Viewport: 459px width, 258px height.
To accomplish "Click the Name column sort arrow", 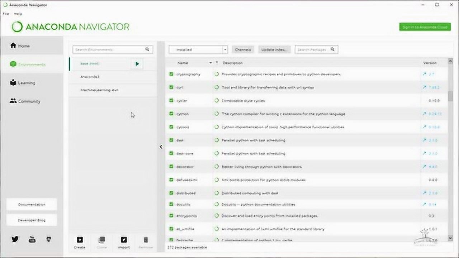I will [x=210, y=63].
